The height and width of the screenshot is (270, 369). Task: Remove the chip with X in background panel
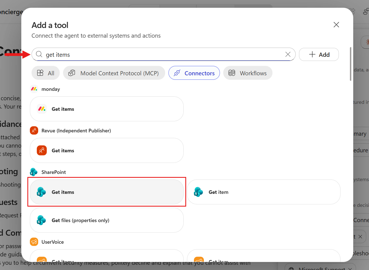(x=360, y=237)
